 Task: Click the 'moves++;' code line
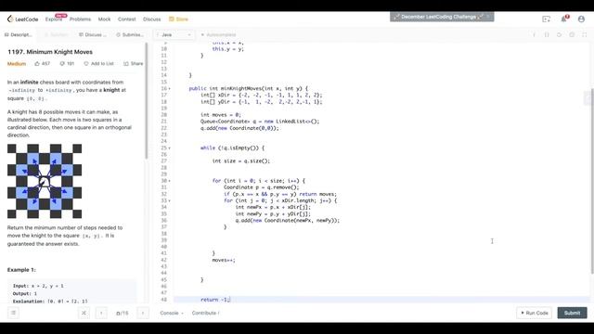(224, 260)
